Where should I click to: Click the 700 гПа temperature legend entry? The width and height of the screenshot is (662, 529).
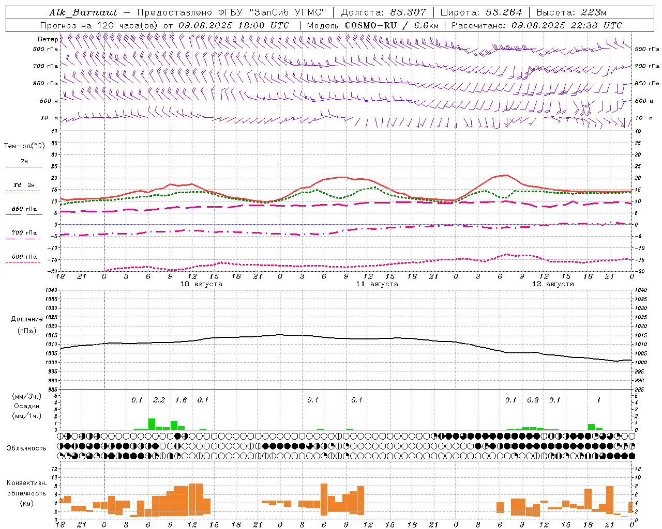pyautogui.click(x=24, y=233)
